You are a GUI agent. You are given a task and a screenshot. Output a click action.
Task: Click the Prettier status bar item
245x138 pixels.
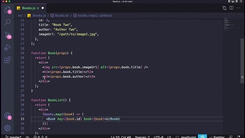click(x=217, y=137)
